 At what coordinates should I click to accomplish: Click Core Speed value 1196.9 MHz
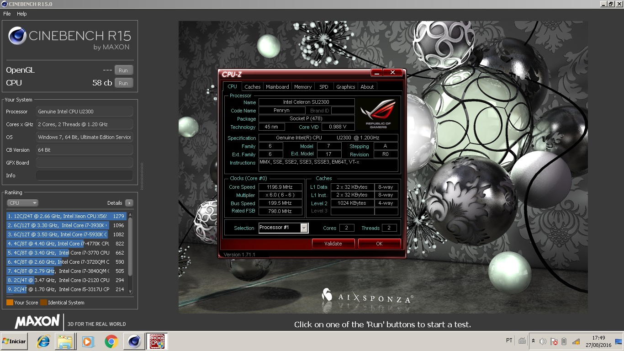[280, 187]
